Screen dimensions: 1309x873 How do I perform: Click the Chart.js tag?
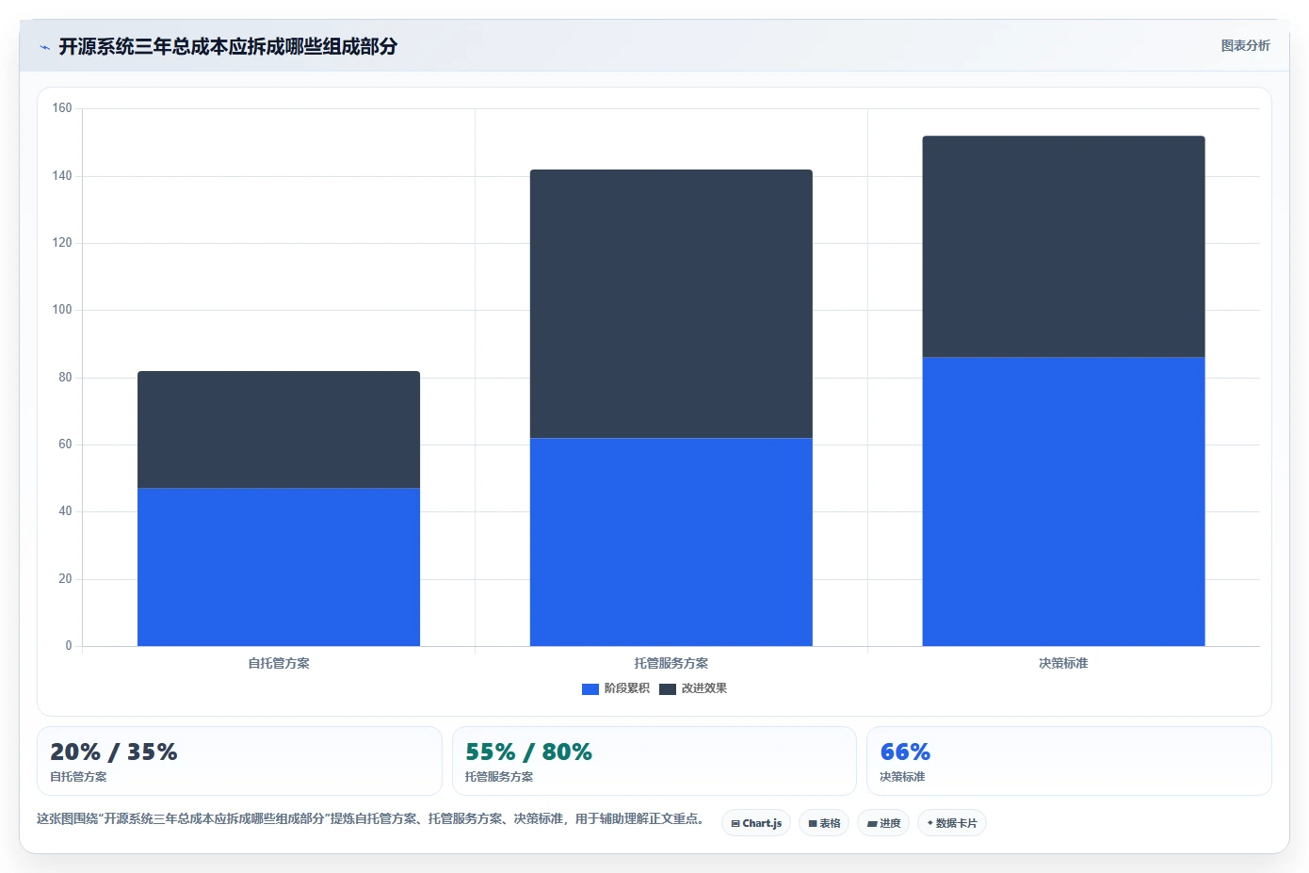click(x=756, y=823)
